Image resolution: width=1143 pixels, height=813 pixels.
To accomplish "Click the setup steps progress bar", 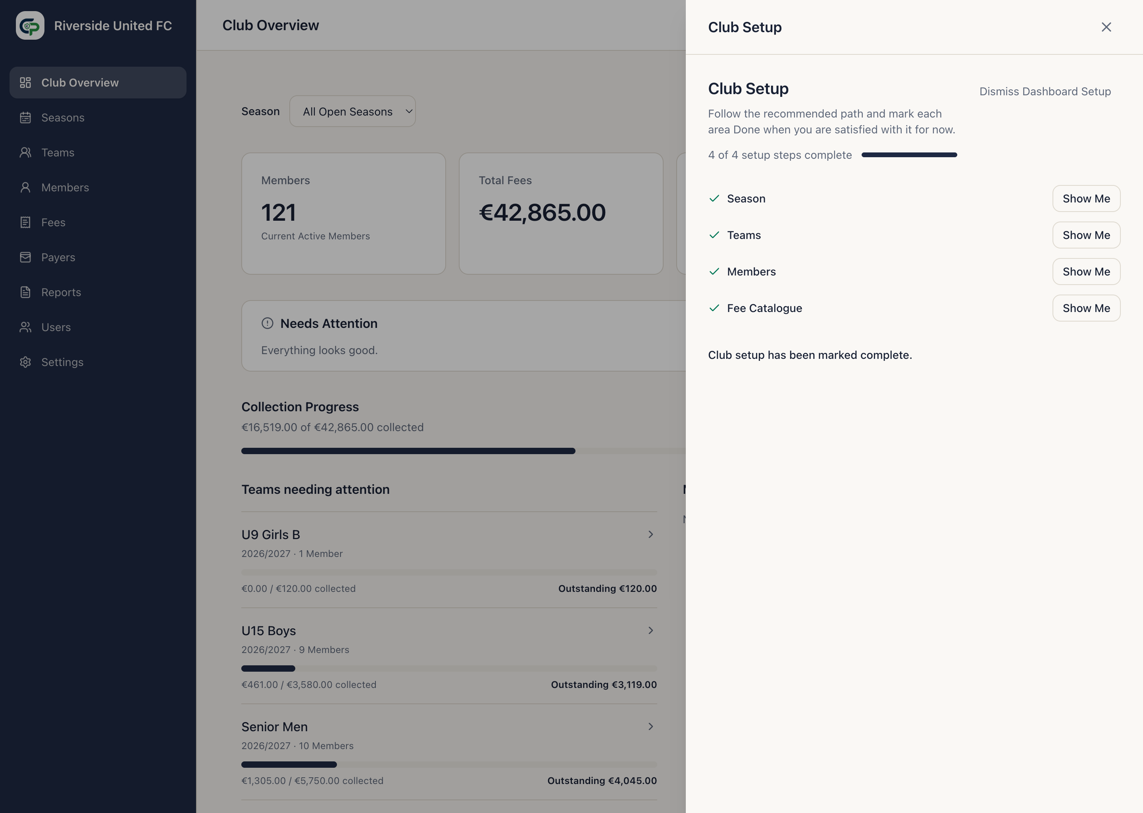I will tap(909, 155).
